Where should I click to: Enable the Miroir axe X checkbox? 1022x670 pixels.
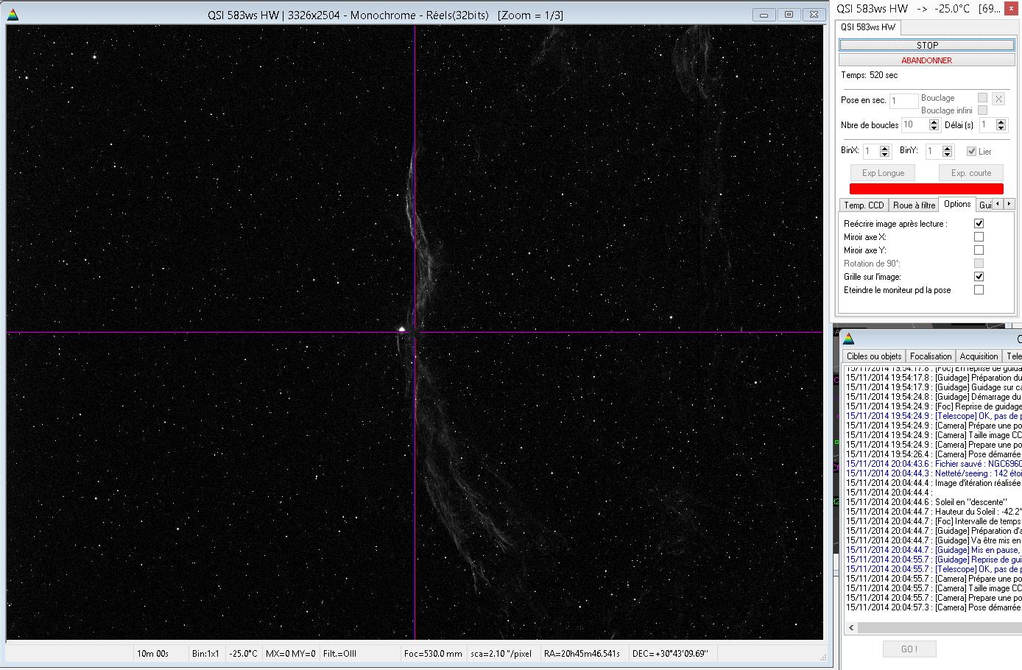pos(979,237)
